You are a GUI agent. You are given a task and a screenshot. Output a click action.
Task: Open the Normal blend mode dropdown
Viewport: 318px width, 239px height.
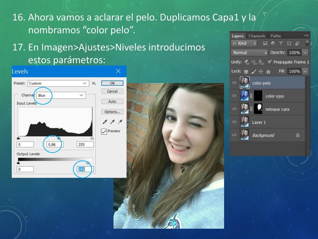click(x=249, y=53)
